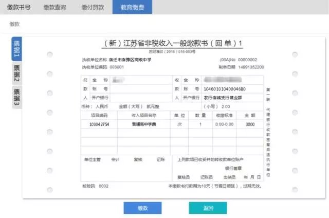Switch to the 票据2 side tab
Image resolution: width=329 pixels, height=218 pixels.
pyautogui.click(x=16, y=74)
